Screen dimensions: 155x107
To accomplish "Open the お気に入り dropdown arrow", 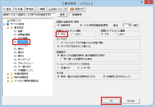I will (x=66, y=9).
